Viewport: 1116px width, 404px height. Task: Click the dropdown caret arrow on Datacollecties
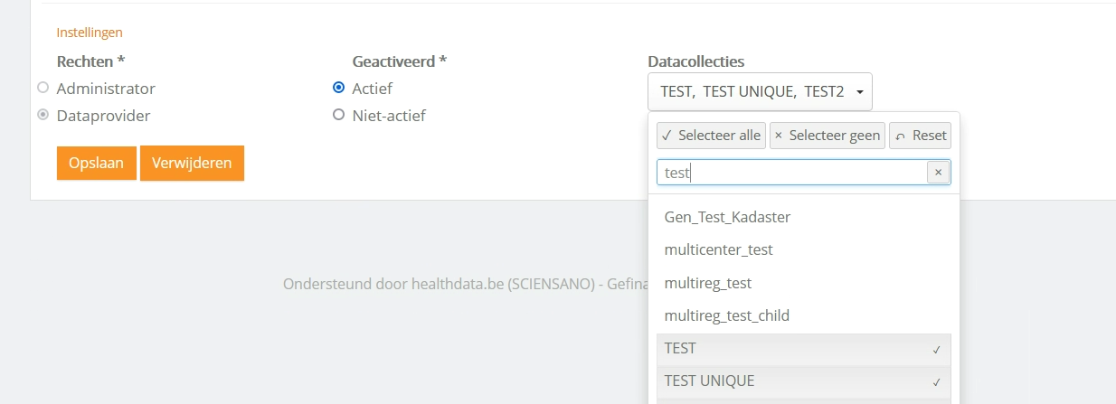point(859,92)
